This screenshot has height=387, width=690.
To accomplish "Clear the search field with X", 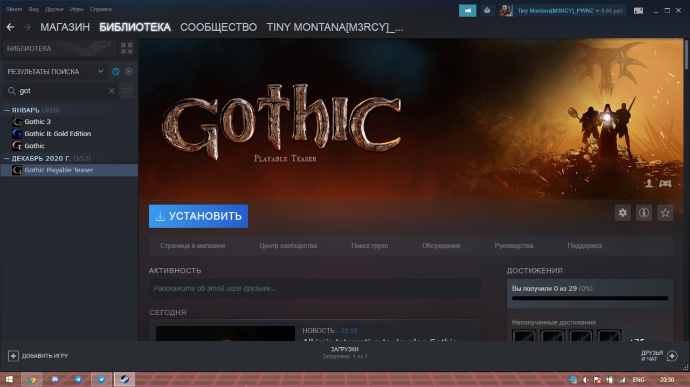I will [x=112, y=91].
